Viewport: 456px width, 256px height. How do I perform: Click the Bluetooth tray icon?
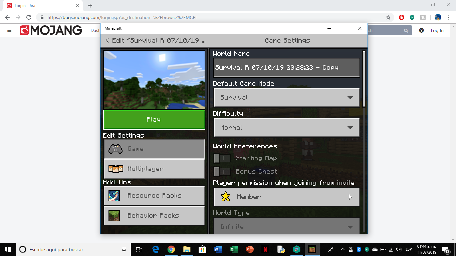359,249
